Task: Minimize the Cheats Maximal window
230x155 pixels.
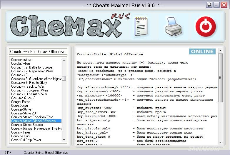Action: pyautogui.click(x=216, y=5)
